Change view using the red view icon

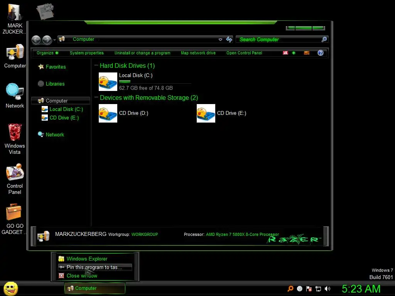(x=285, y=53)
